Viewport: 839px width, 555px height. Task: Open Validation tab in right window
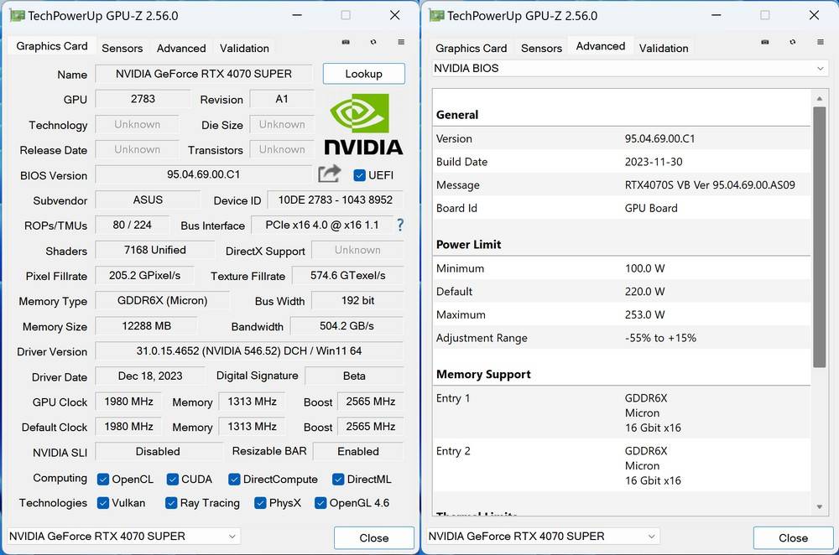[x=663, y=48]
